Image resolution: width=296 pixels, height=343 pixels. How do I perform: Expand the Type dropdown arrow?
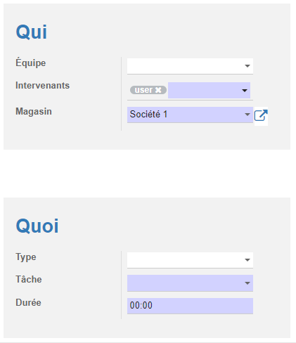[247, 260]
